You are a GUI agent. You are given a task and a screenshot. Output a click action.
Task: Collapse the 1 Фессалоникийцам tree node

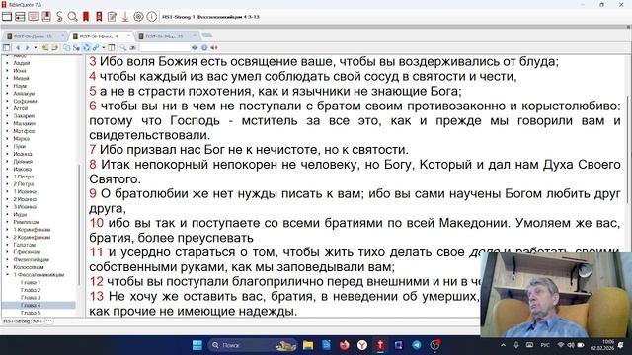click(x=7, y=275)
